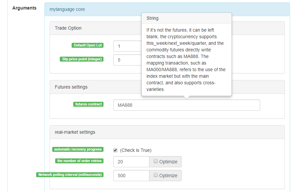The image size is (294, 192).
Task: Uncheck the automatic recovery progress checkbox
Action: (115, 150)
